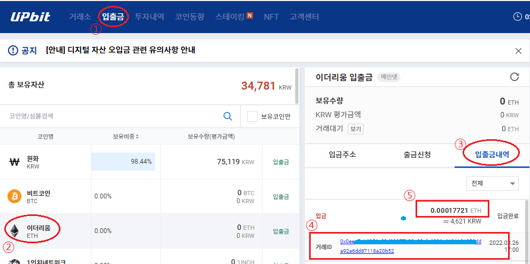Viewport: 530px width, 264px height.
Task: Click the 거래대기 보기 button
Action: point(356,129)
